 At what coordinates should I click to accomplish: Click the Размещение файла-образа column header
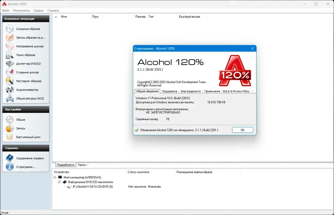pos(207,172)
